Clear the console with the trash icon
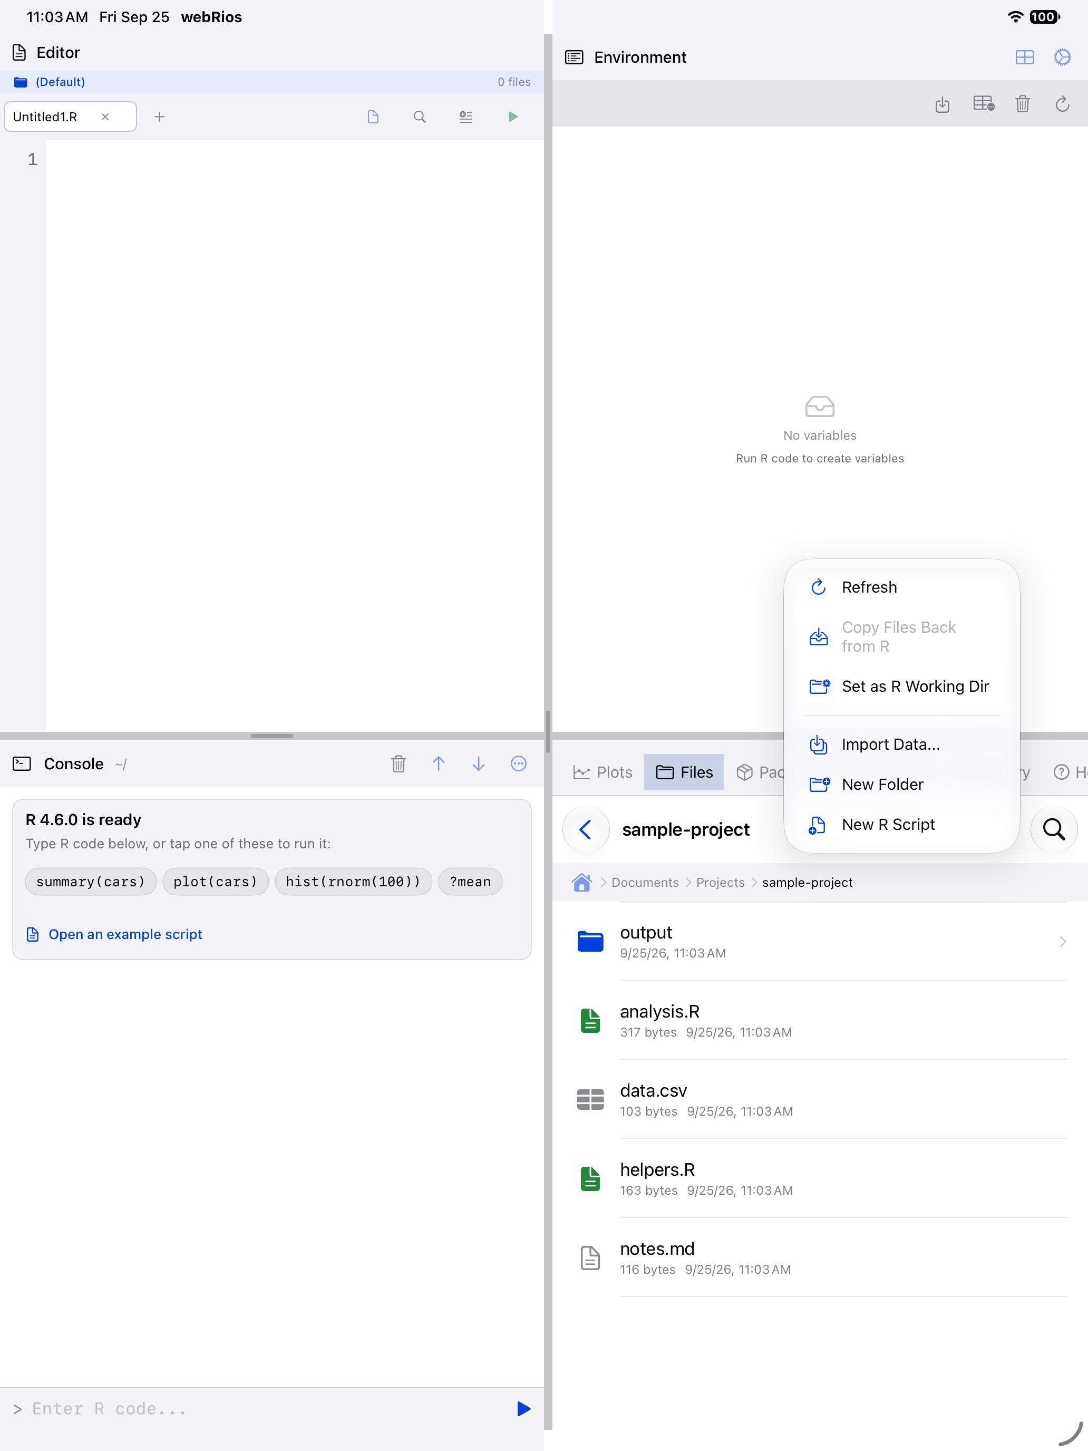The image size is (1088, 1451). pos(399,763)
